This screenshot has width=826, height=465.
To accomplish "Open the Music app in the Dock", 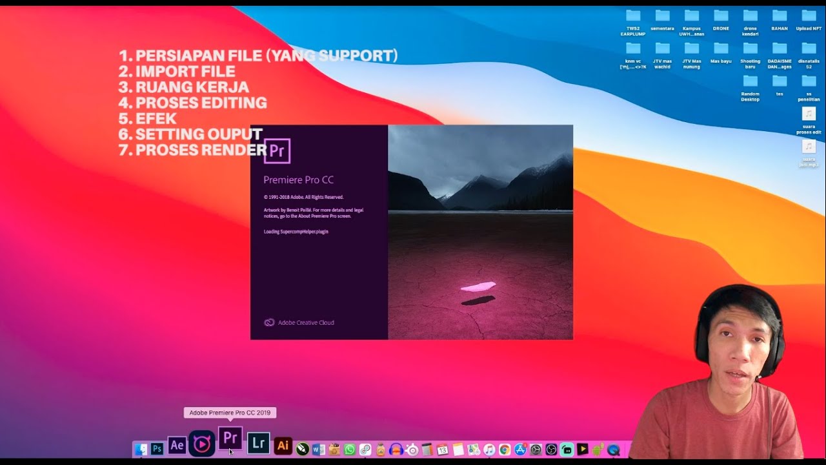I will [x=489, y=449].
